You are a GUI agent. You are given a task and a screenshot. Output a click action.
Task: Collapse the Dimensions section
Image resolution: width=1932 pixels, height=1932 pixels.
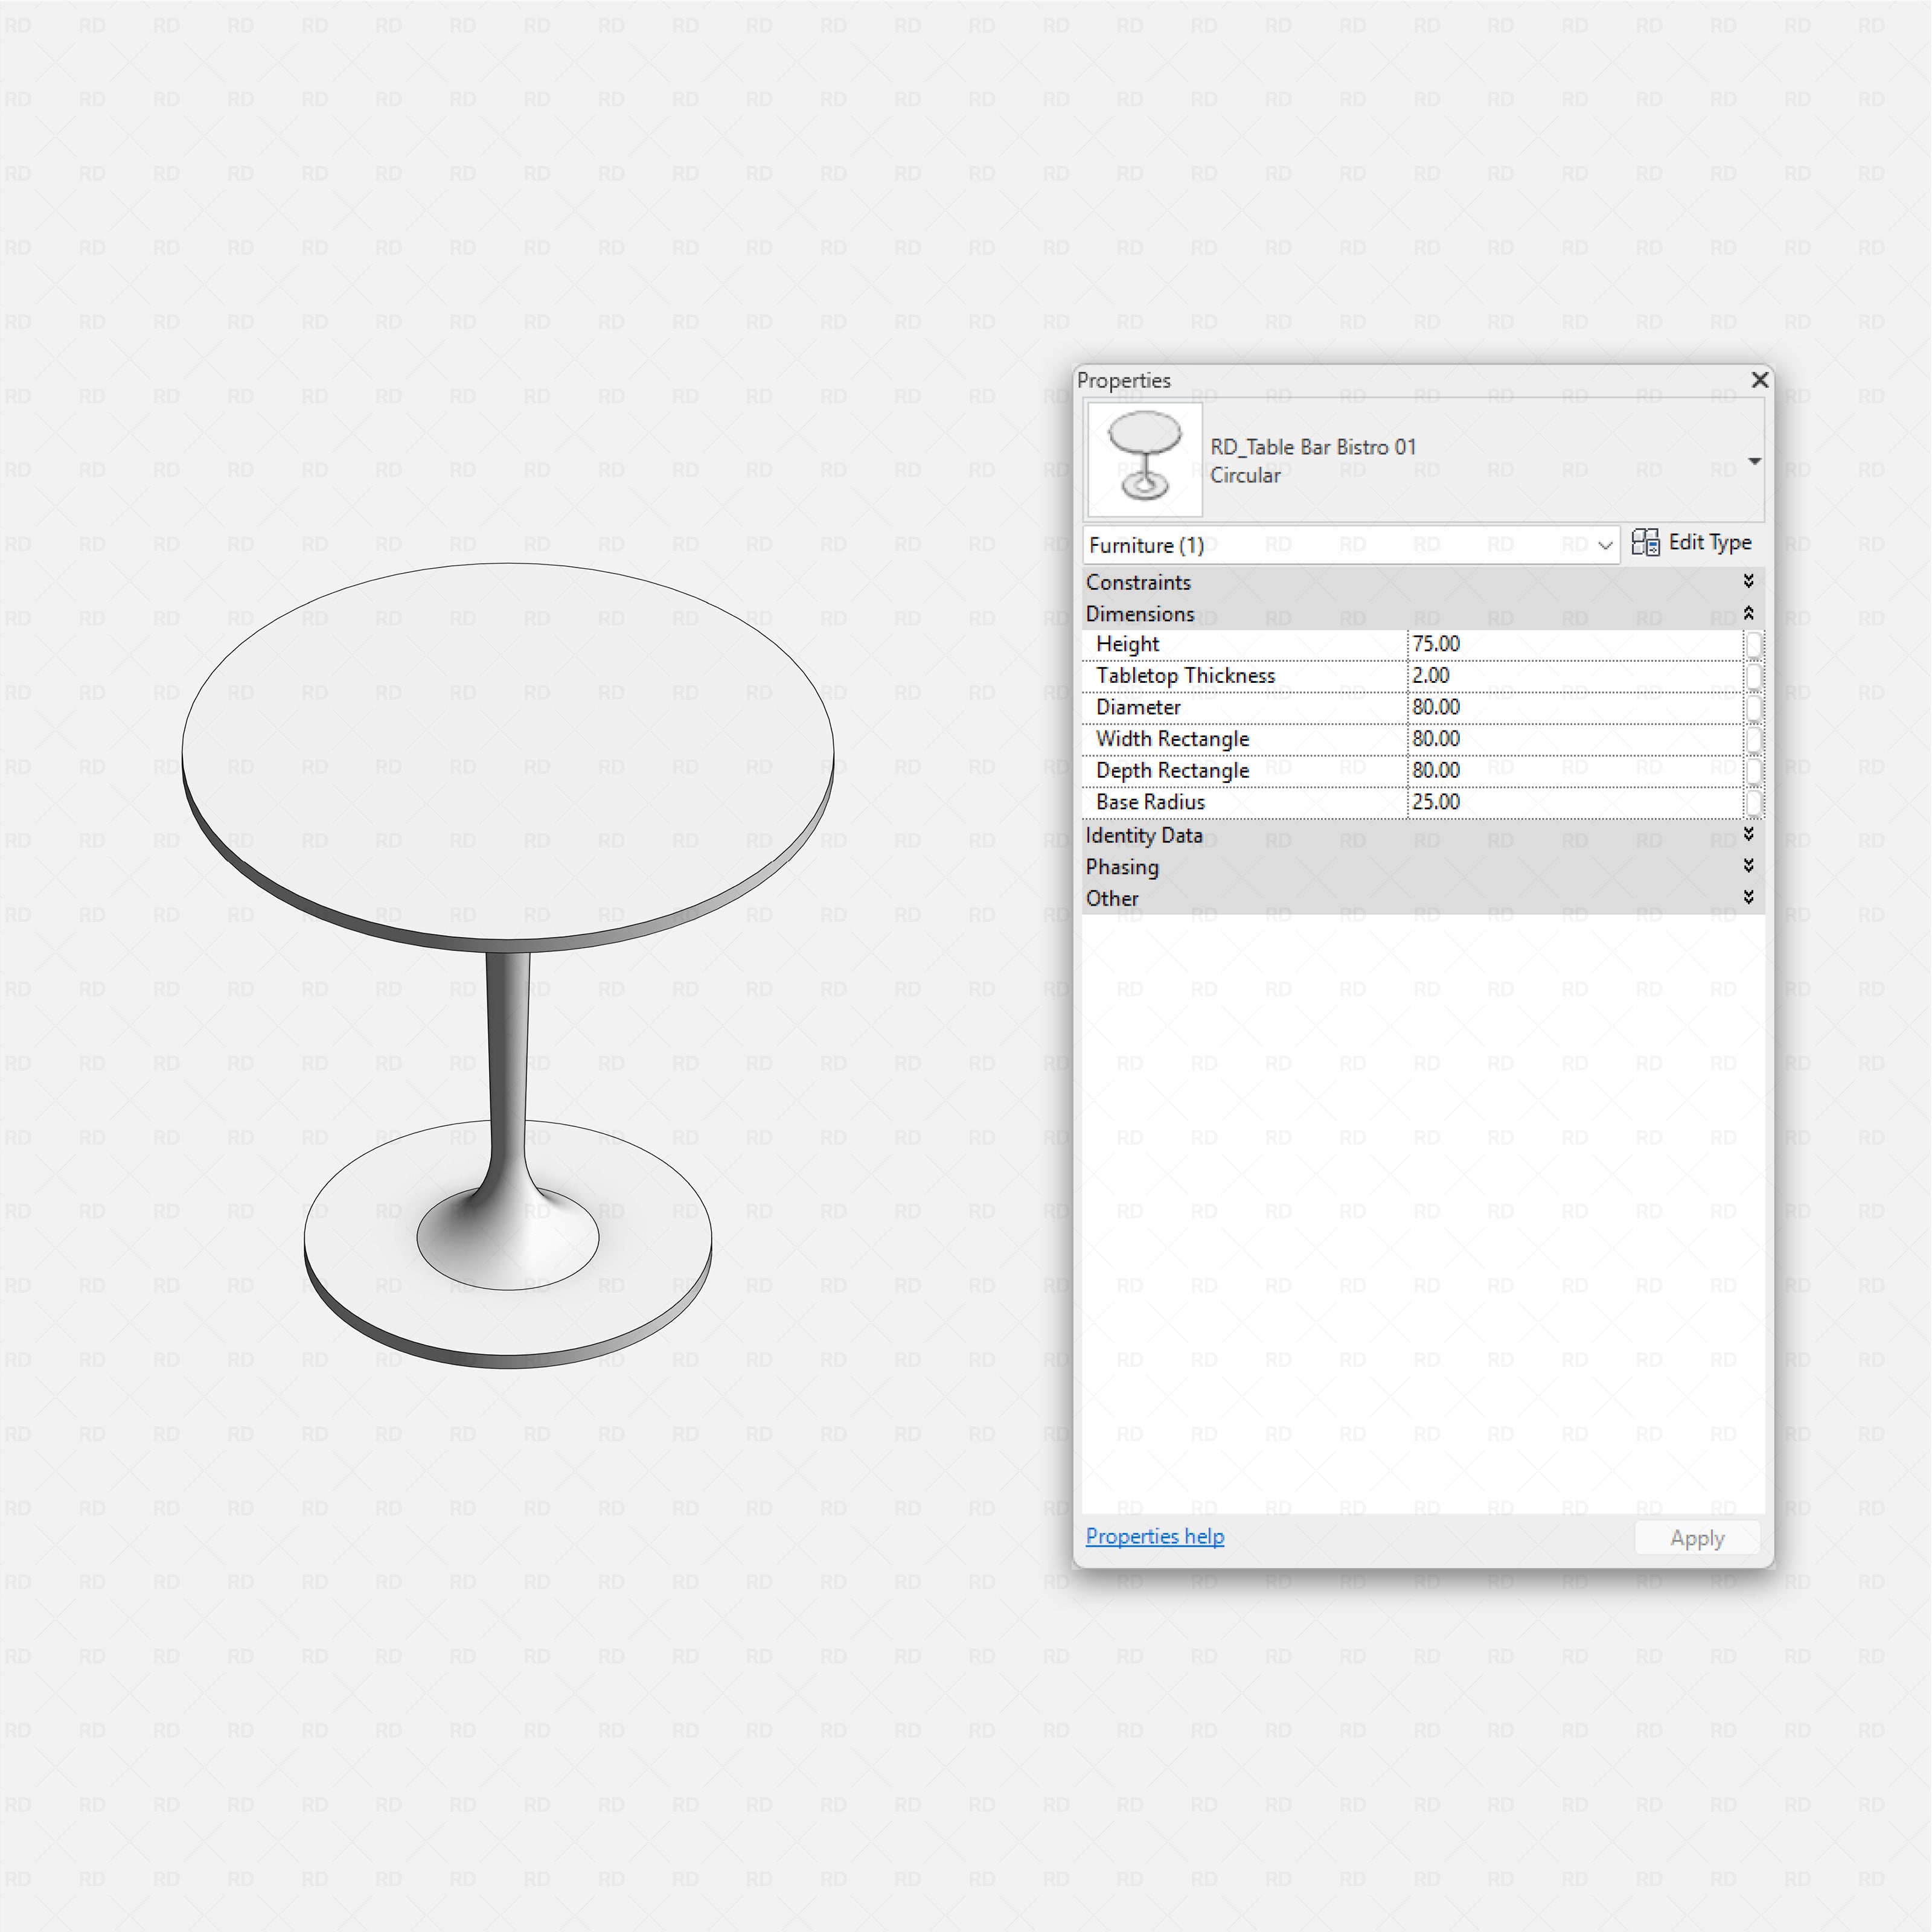point(1748,613)
